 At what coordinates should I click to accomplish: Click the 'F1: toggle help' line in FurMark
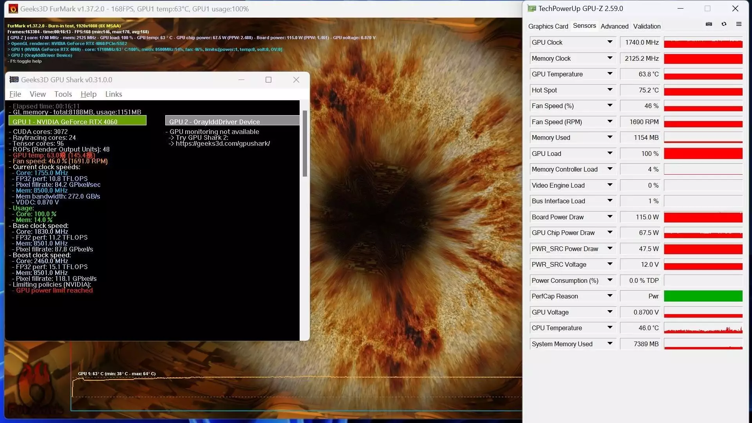click(25, 61)
